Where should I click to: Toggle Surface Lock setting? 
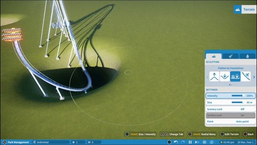(230, 115)
